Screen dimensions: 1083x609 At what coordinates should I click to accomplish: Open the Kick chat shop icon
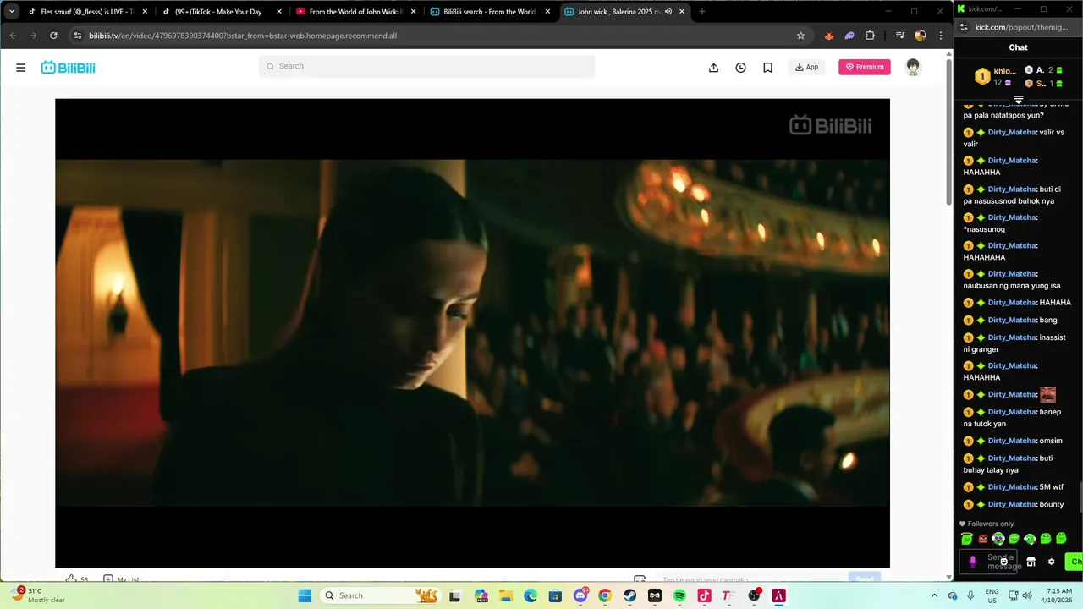pyautogui.click(x=1031, y=562)
